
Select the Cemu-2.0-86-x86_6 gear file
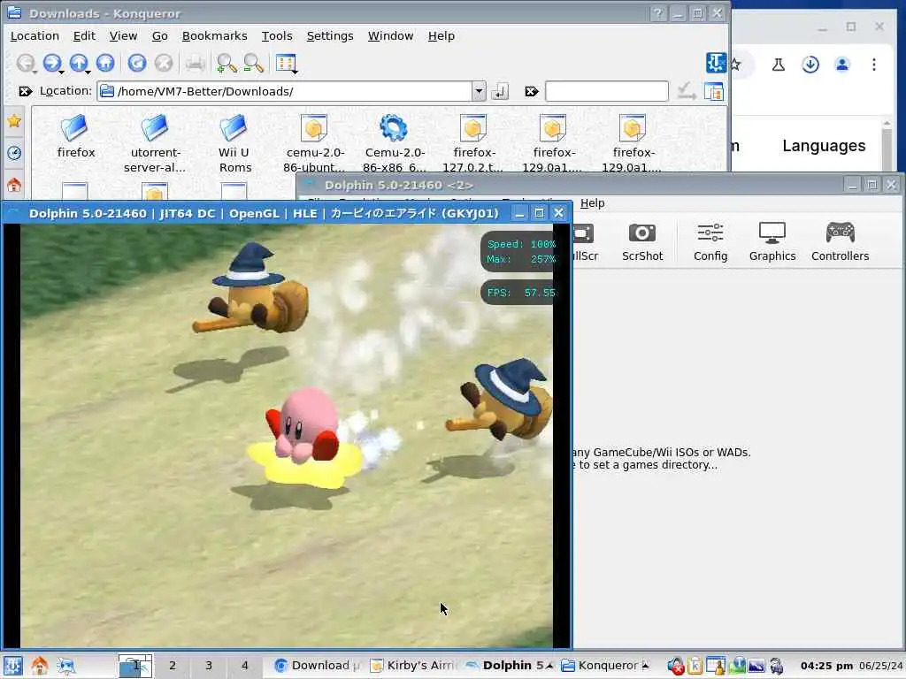[394, 143]
